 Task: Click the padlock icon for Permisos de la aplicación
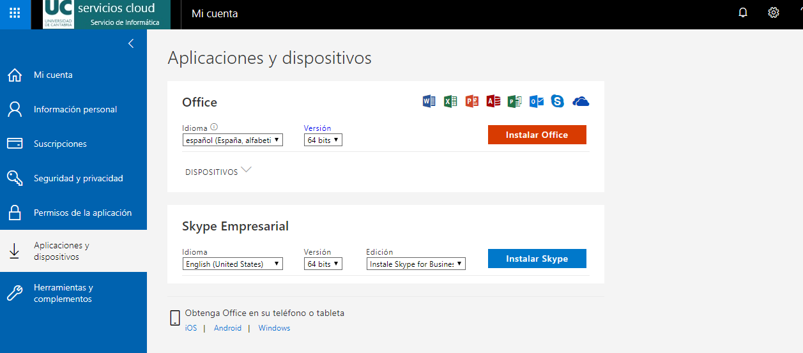[x=15, y=213]
